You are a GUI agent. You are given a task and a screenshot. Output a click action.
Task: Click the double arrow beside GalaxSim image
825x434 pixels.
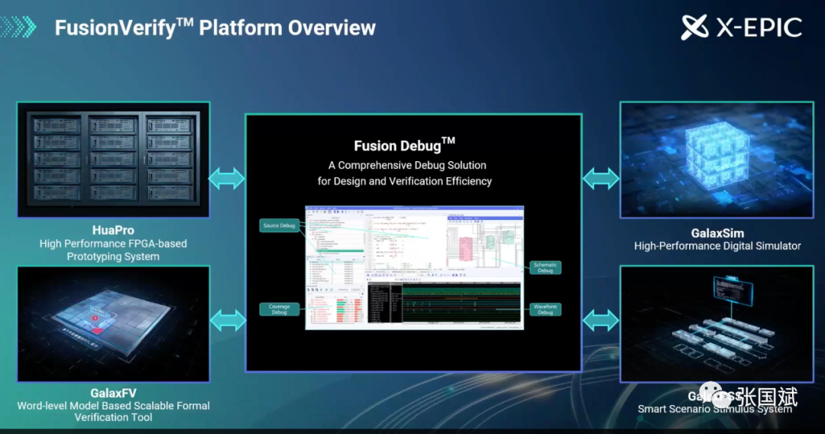click(x=601, y=179)
